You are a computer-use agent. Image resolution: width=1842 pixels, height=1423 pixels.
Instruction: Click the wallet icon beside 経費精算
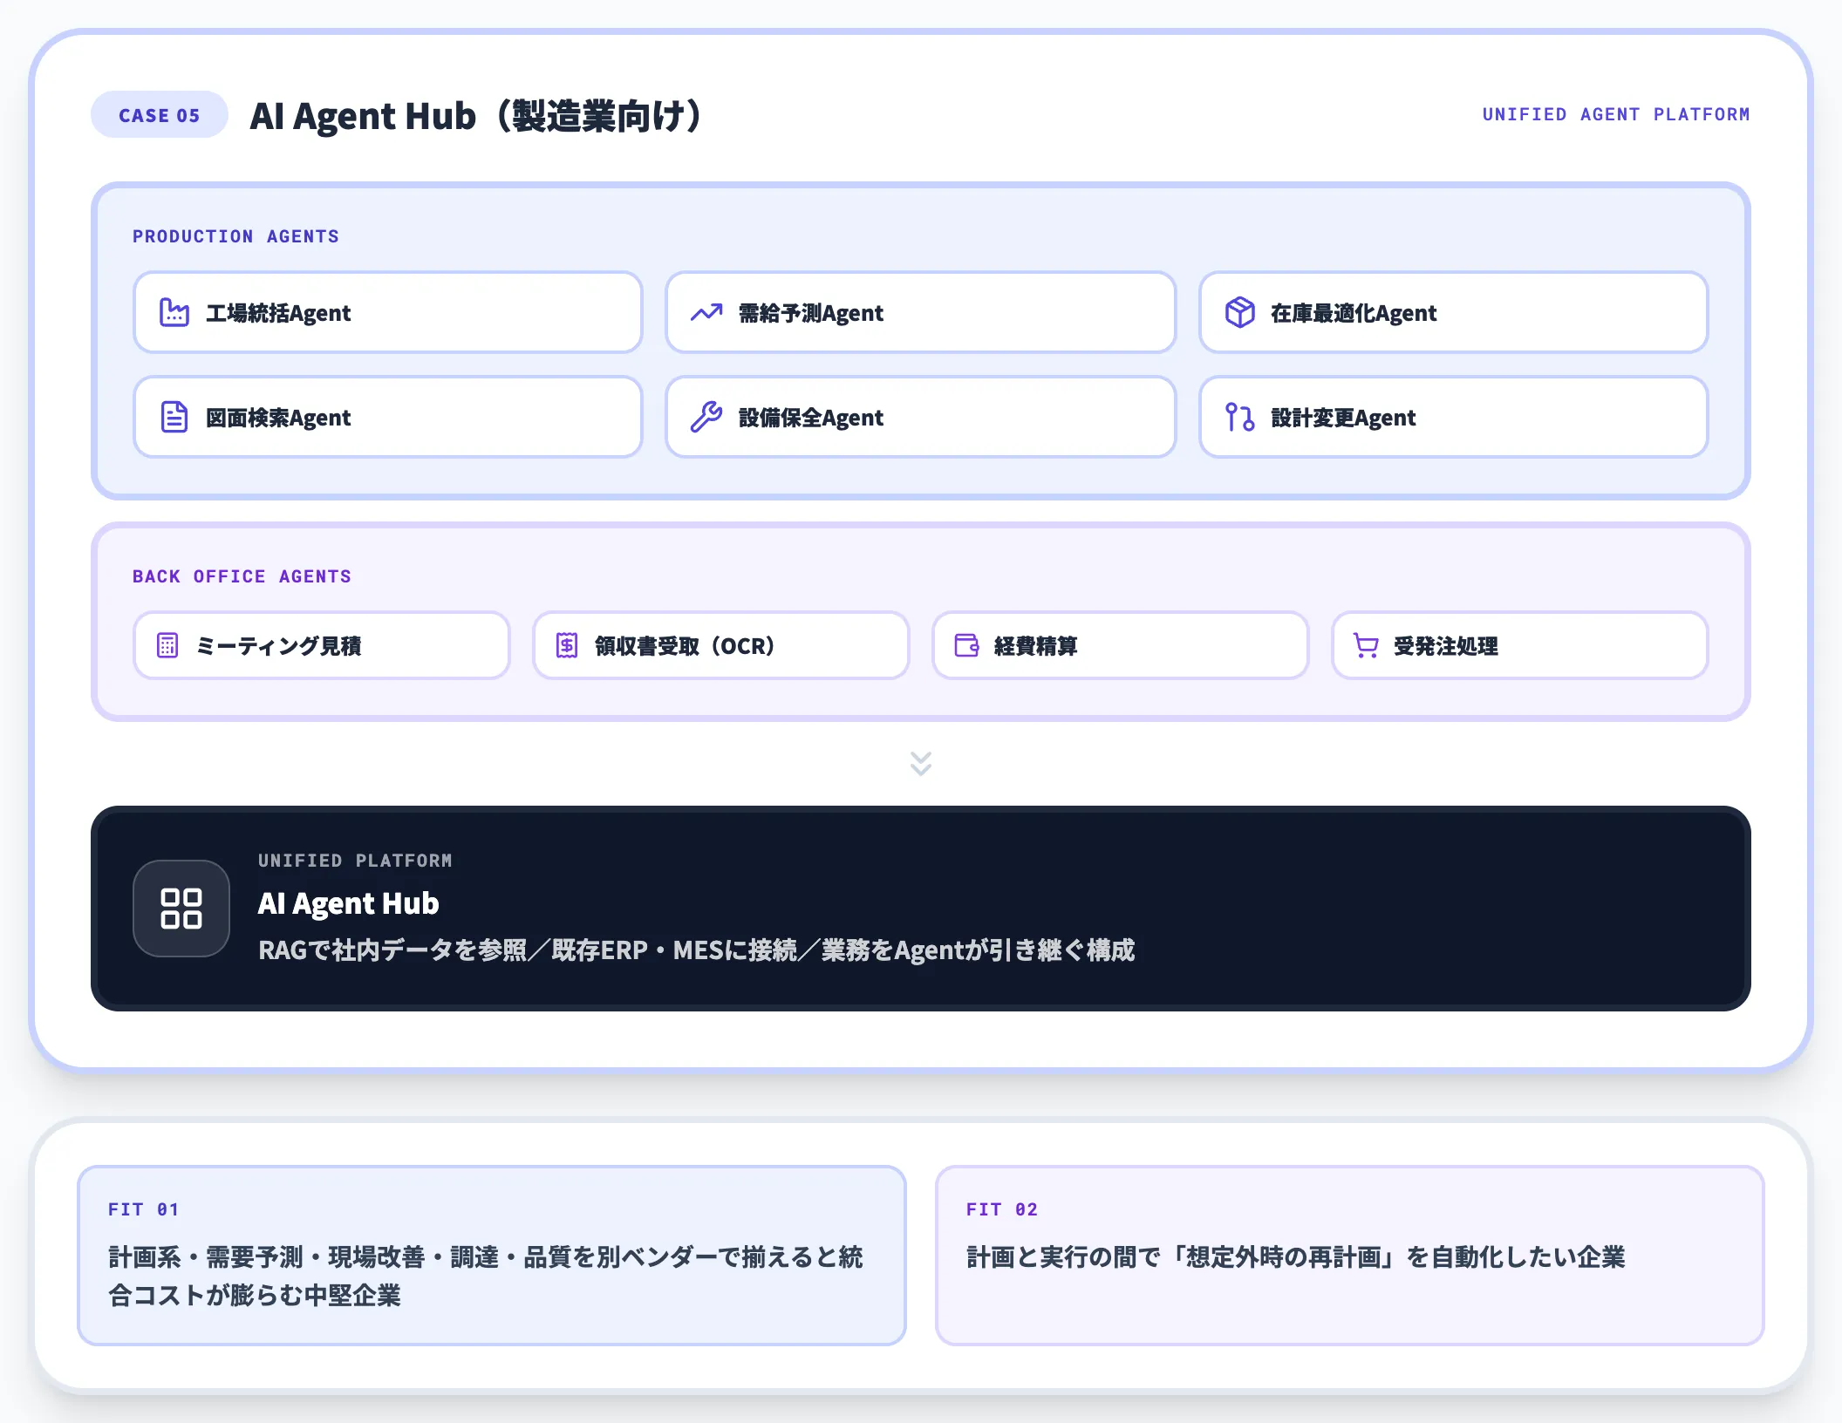966,645
